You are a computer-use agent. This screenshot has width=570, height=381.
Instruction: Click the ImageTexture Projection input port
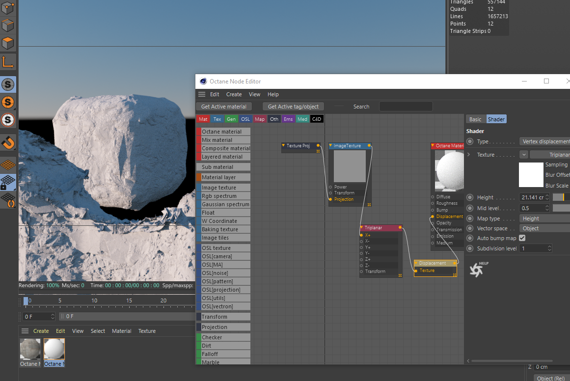point(330,199)
